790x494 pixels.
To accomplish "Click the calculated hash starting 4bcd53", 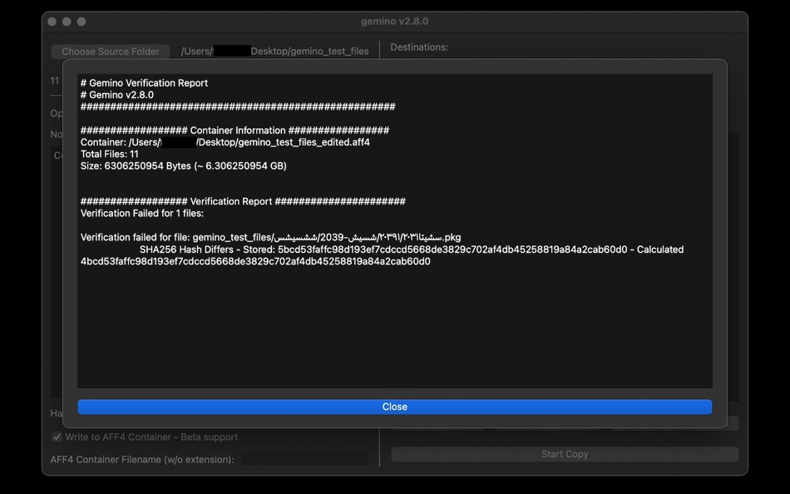I will 255,261.
